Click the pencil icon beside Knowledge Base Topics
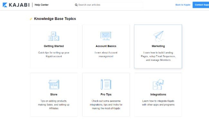This screenshot has width=209, height=121. click(x=31, y=19)
